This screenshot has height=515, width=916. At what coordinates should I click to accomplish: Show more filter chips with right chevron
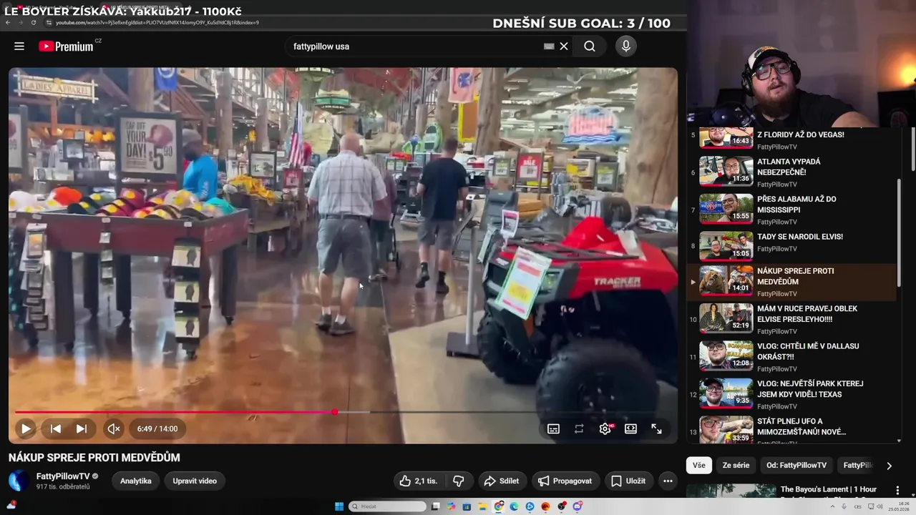(889, 466)
